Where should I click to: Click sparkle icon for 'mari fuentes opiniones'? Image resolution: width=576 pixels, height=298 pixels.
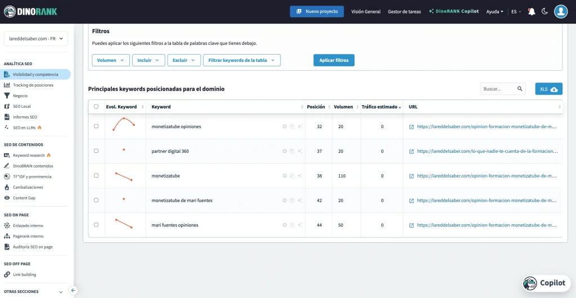coord(300,225)
